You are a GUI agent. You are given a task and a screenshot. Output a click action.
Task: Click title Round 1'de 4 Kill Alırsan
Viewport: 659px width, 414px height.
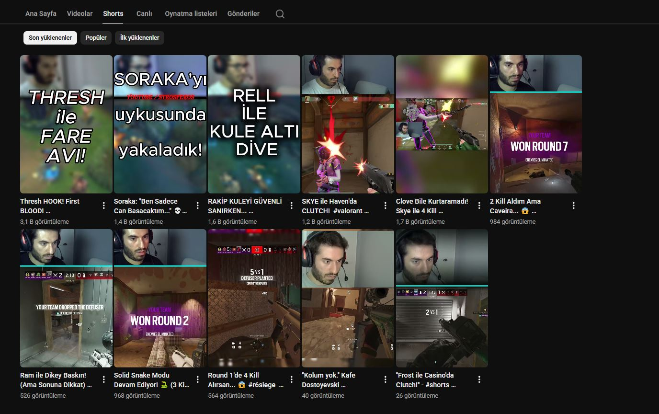(246, 380)
